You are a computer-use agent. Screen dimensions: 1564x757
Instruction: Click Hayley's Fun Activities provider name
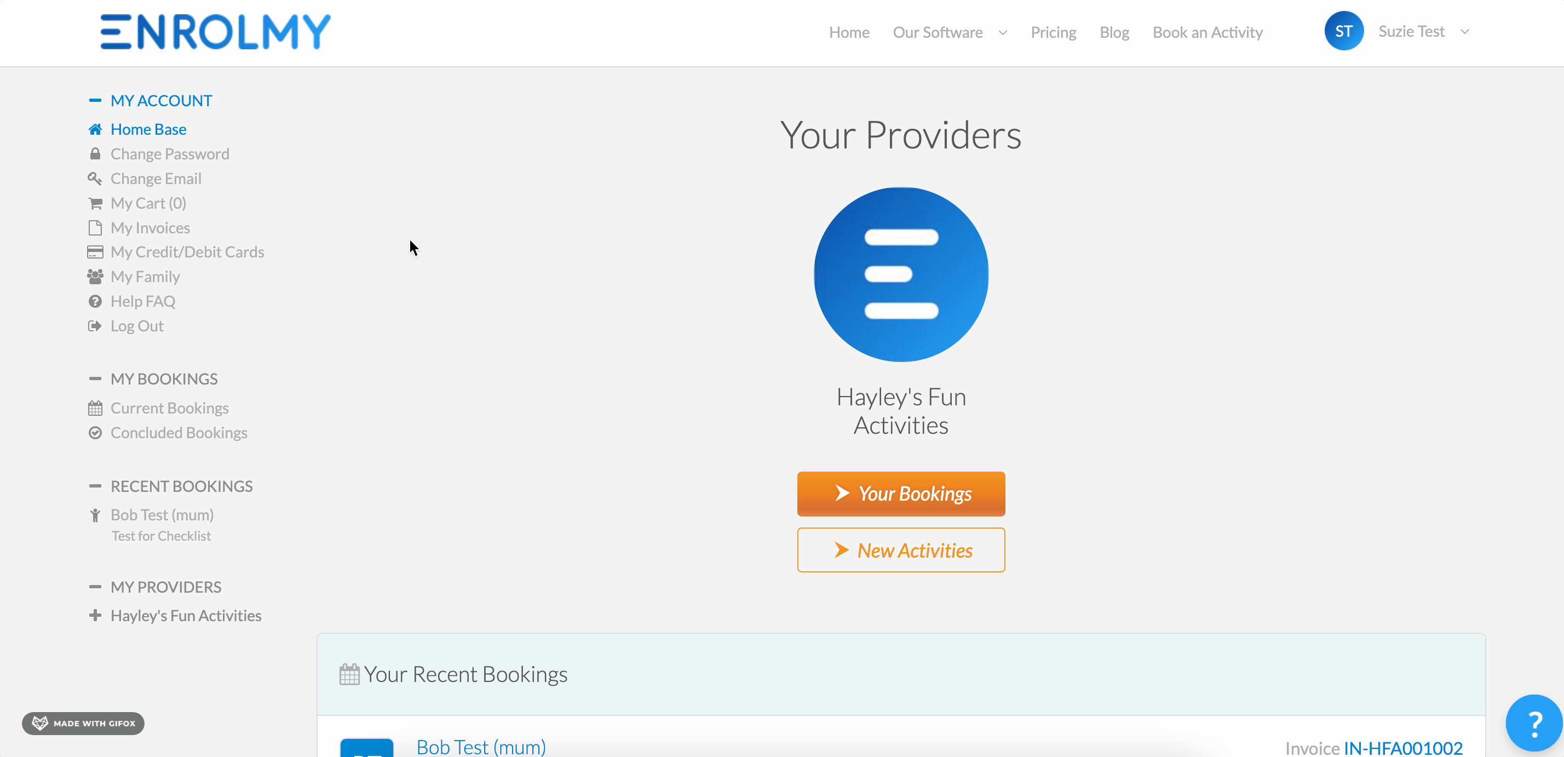click(x=901, y=411)
